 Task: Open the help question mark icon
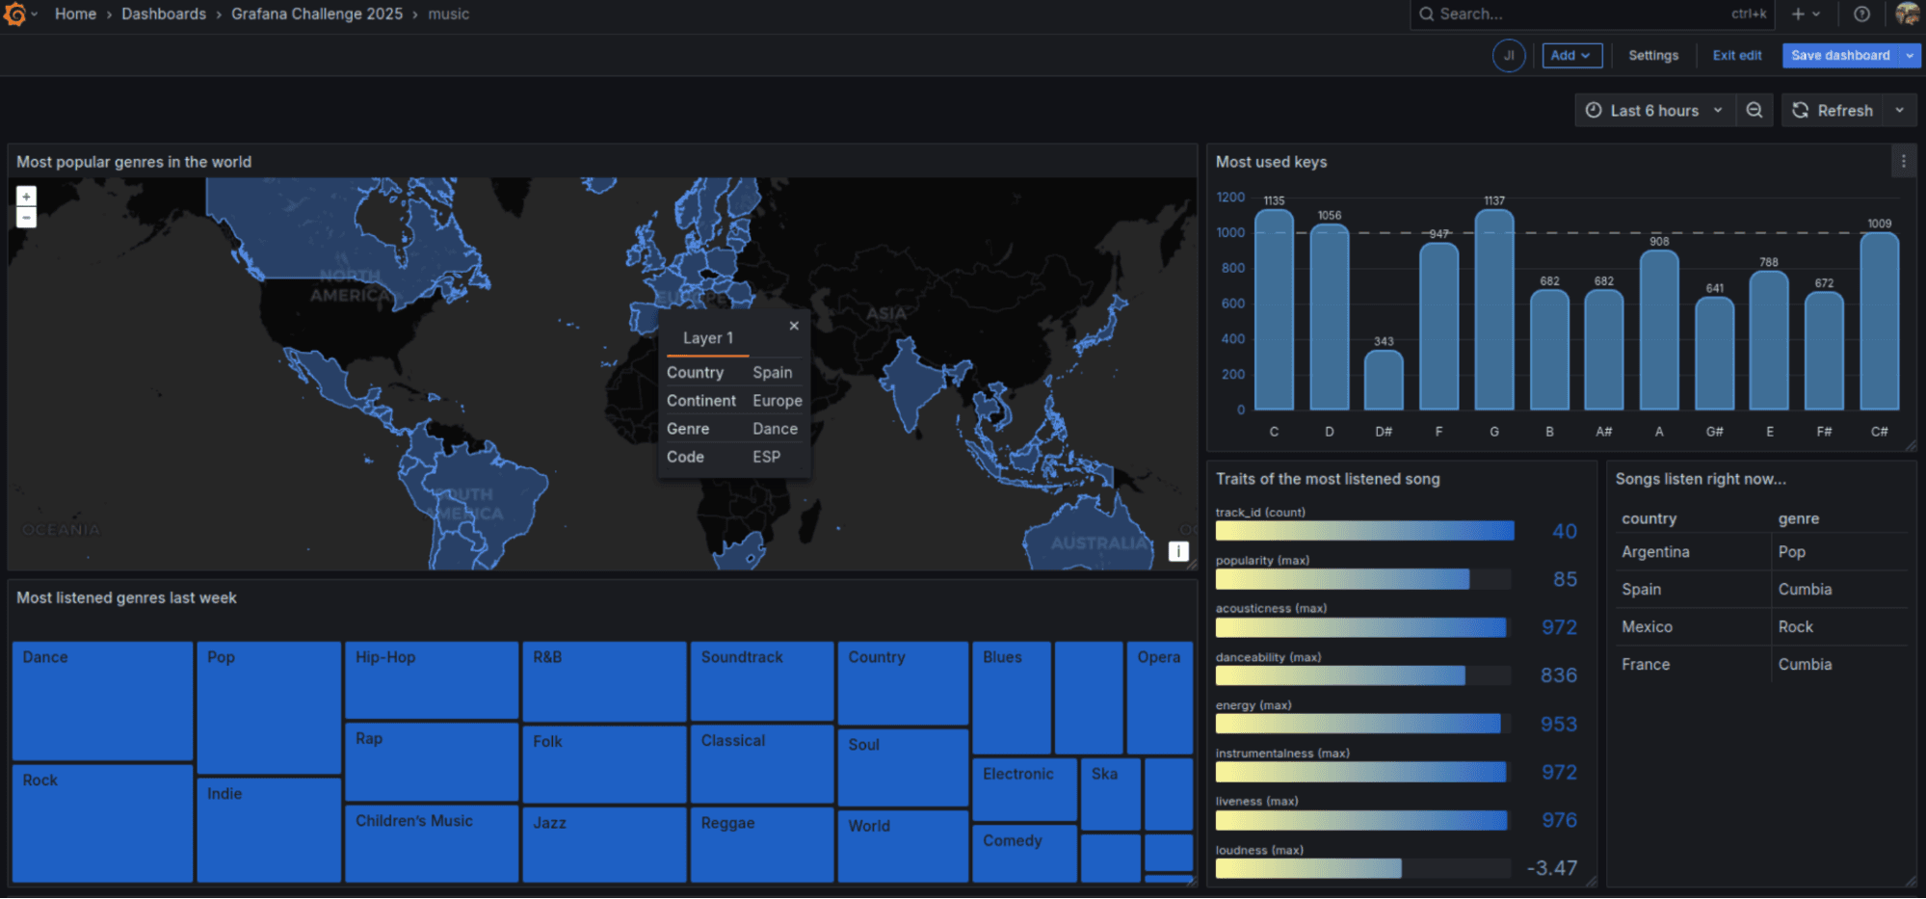coord(1861,13)
